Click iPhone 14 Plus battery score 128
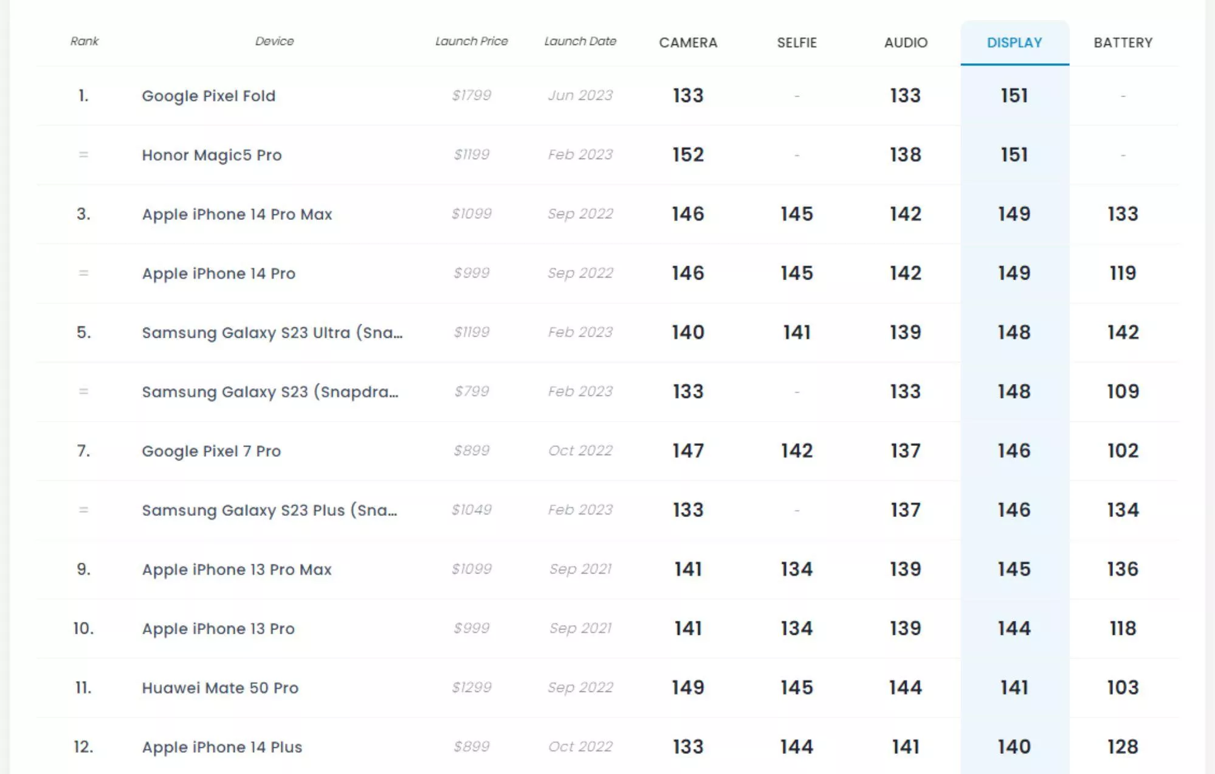Viewport: 1215px width, 774px height. [x=1123, y=747]
